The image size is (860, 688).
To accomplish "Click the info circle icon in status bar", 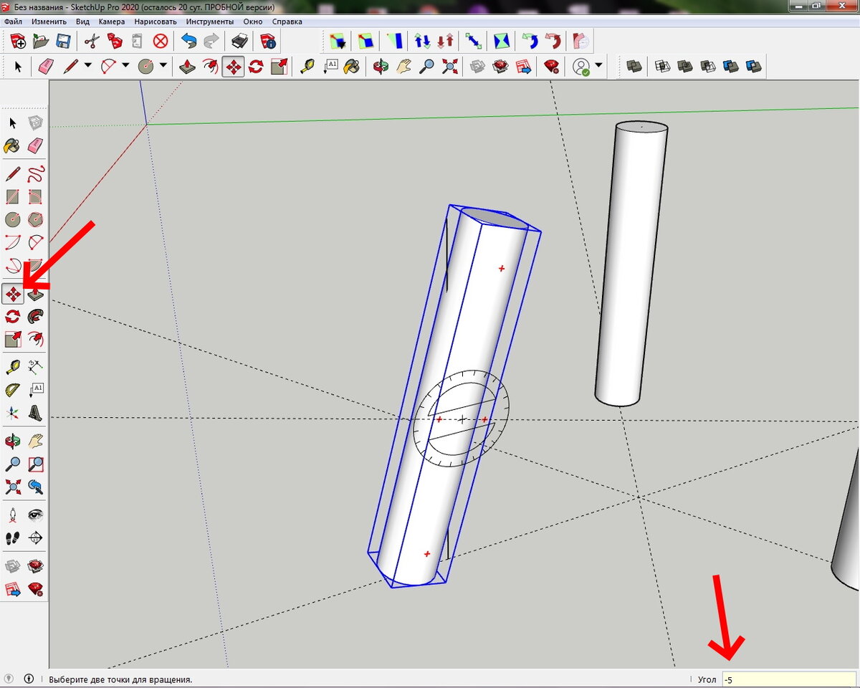I will pos(29,678).
